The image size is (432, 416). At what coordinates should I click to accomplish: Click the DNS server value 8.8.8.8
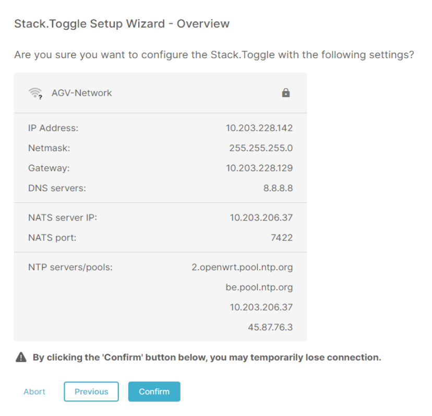tap(278, 188)
